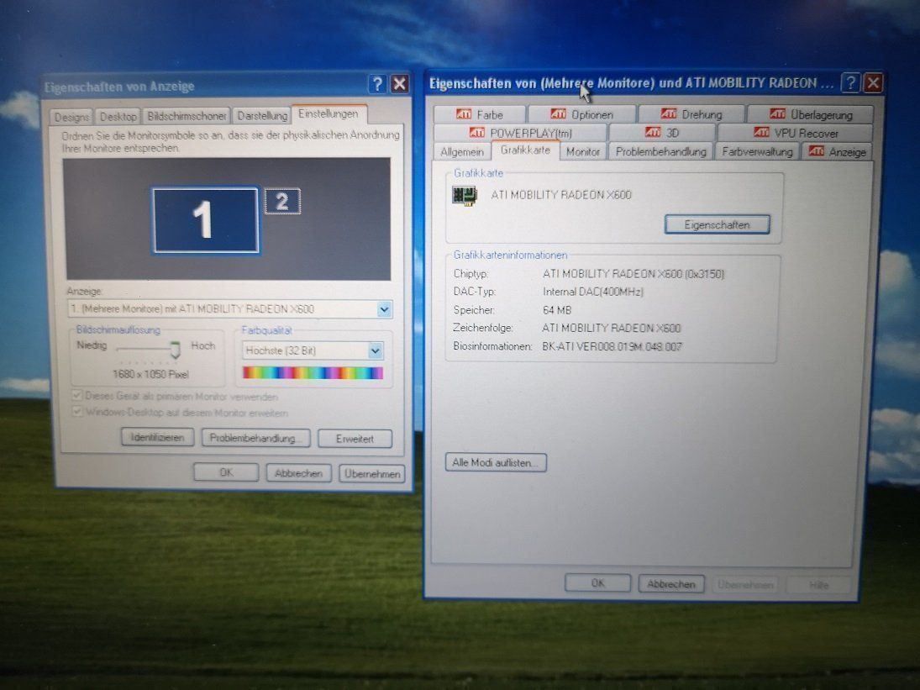Open the ATI Farbe tab

coord(480,114)
